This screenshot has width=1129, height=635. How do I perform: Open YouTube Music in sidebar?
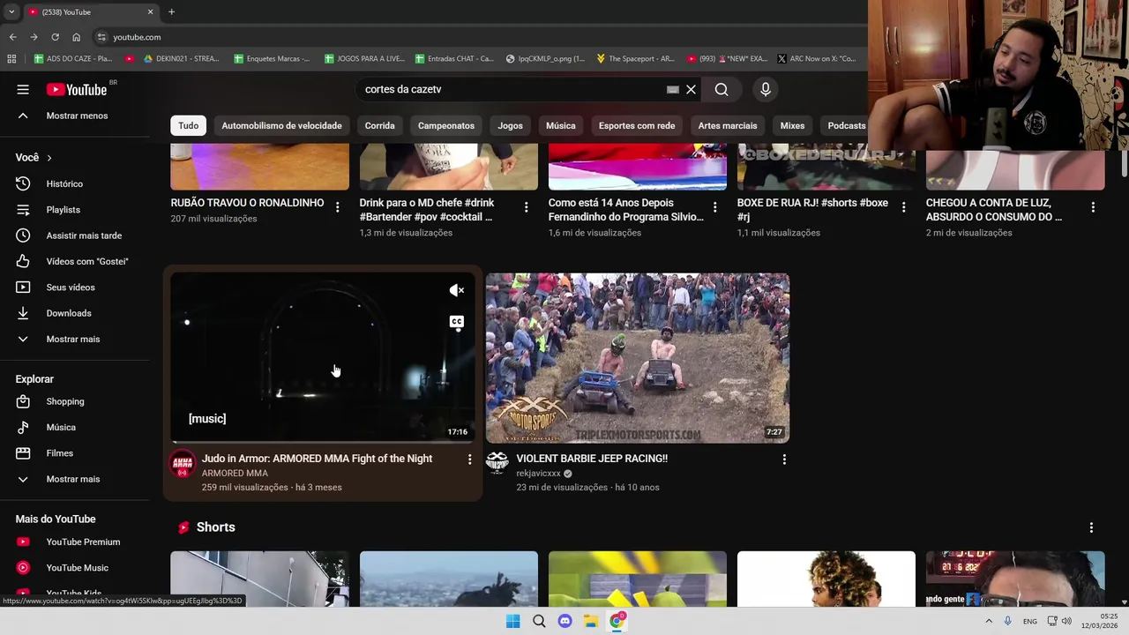[x=78, y=568]
